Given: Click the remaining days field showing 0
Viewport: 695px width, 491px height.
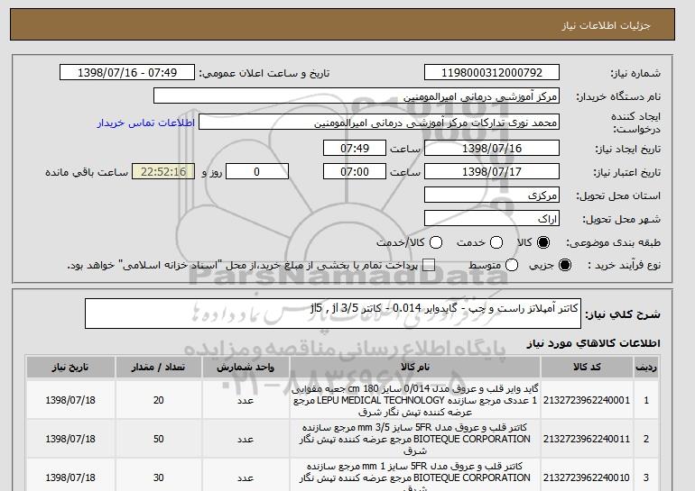Looking at the screenshot, I should pos(257,172).
